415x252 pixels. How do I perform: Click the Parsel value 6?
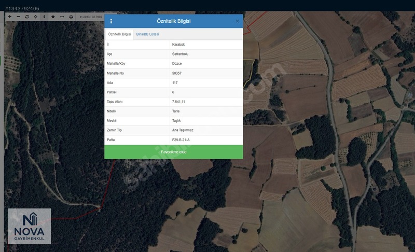pos(173,92)
